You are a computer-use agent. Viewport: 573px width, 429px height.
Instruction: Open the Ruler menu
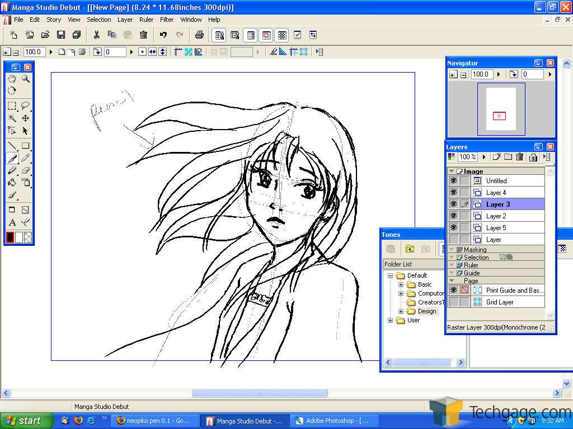click(146, 20)
